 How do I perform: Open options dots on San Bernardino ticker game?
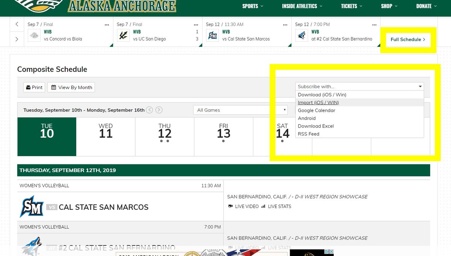(374, 25)
